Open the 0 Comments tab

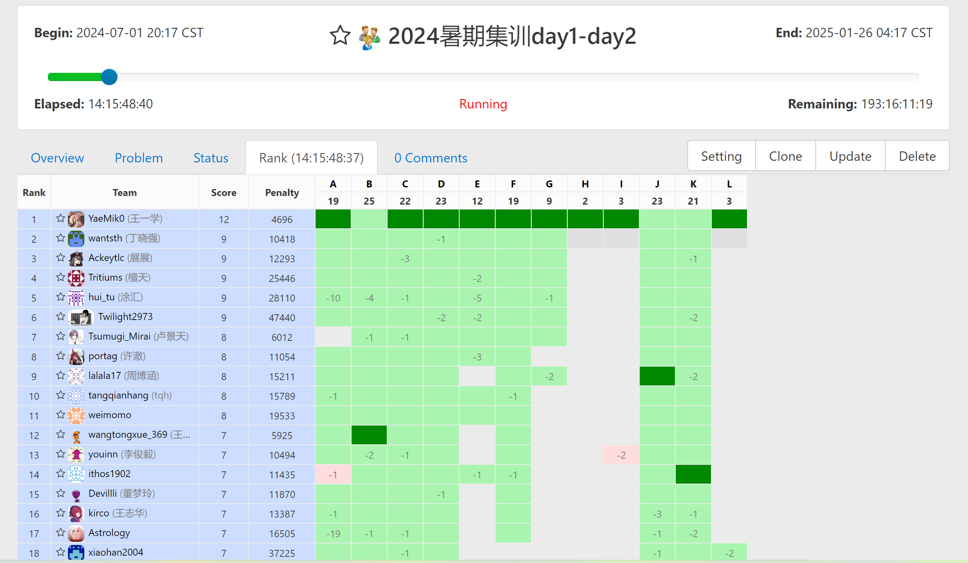(431, 158)
